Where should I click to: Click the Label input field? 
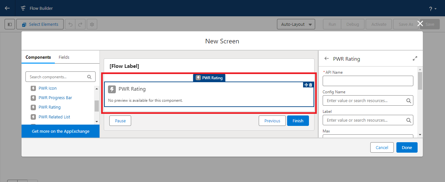click(x=368, y=120)
